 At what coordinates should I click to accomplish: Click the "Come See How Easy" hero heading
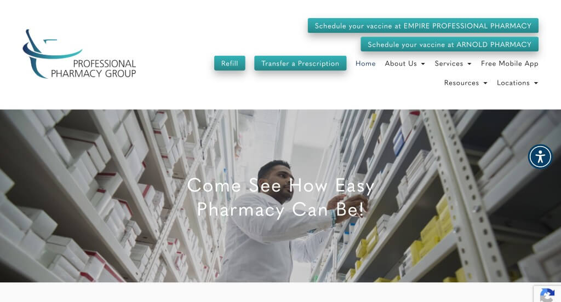click(280, 185)
